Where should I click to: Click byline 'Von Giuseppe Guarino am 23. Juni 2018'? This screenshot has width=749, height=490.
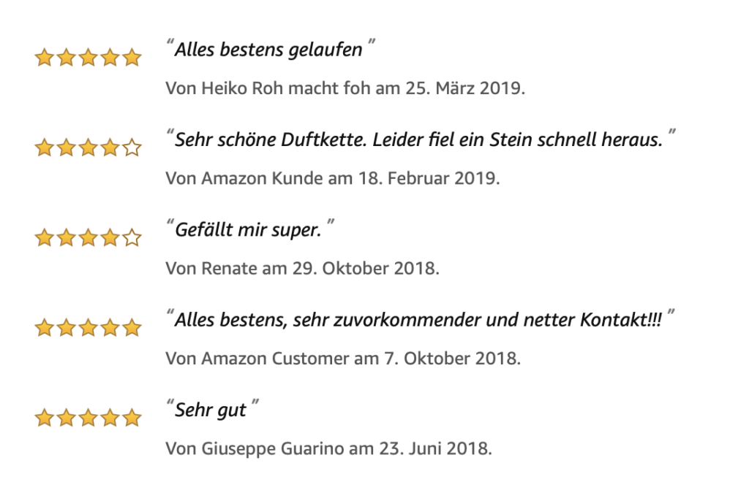pos(328,449)
